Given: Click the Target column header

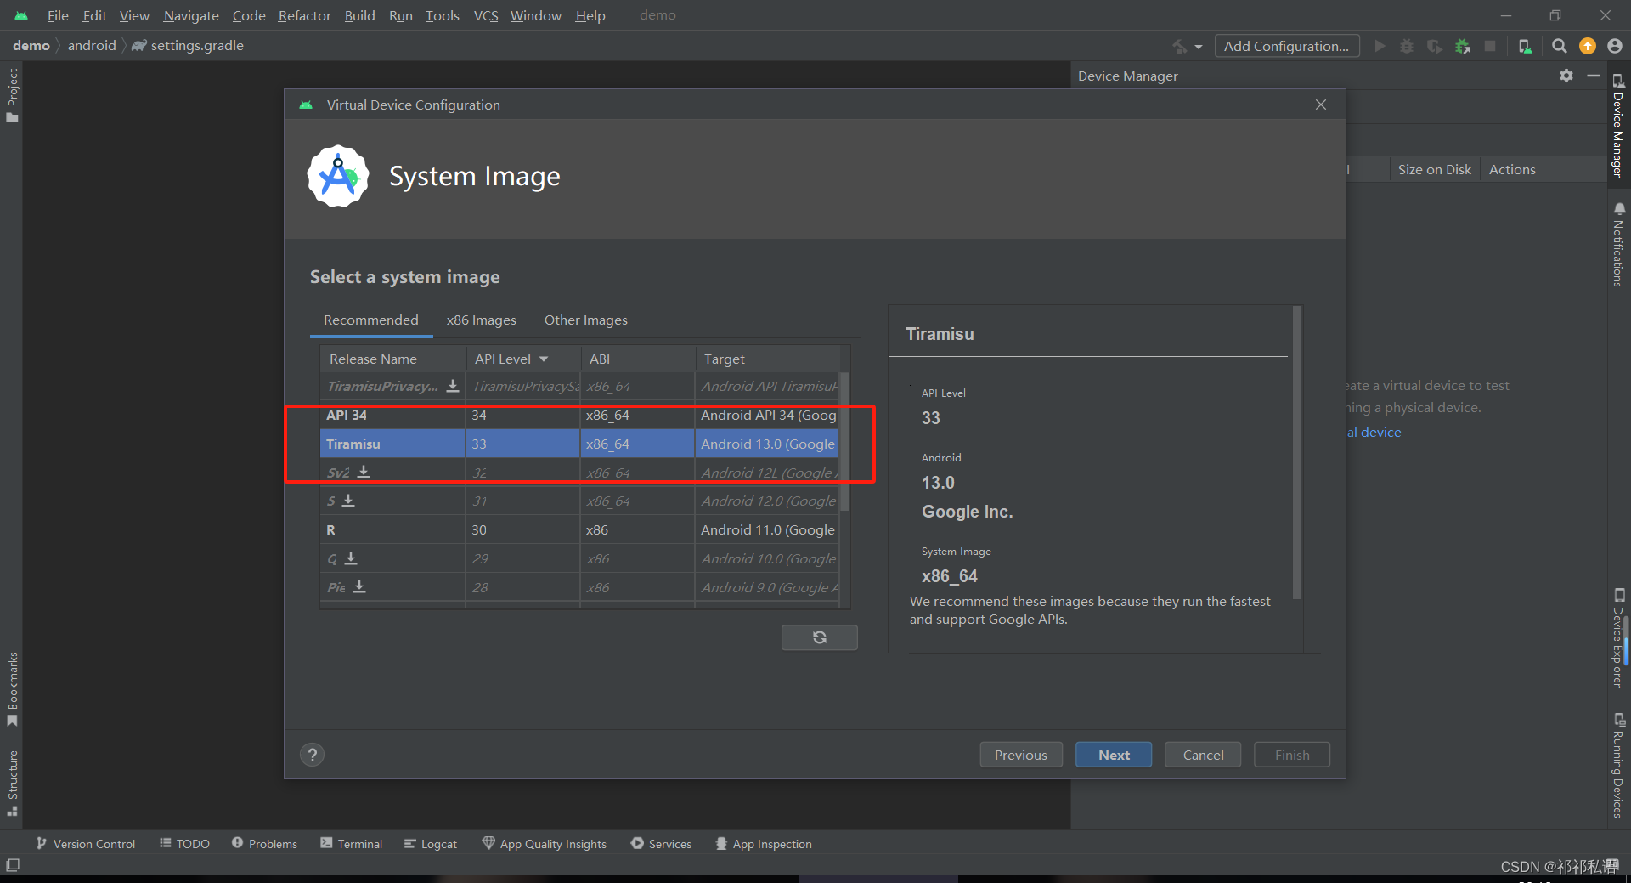Looking at the screenshot, I should click(768, 359).
